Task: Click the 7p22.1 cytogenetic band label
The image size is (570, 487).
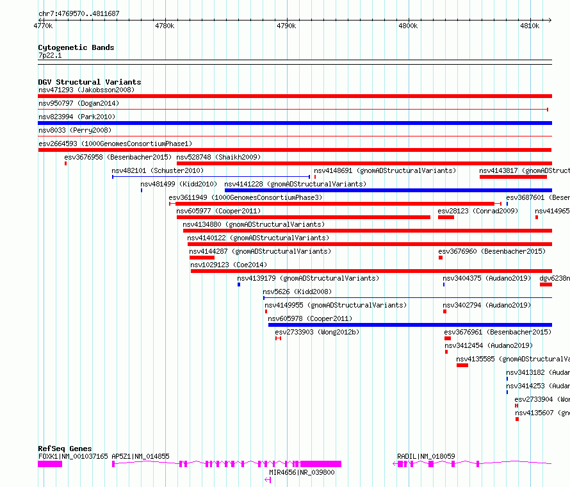Action: pos(50,55)
